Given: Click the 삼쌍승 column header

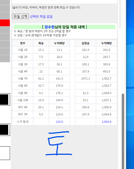Looking at the screenshot, I should coord(86,43).
